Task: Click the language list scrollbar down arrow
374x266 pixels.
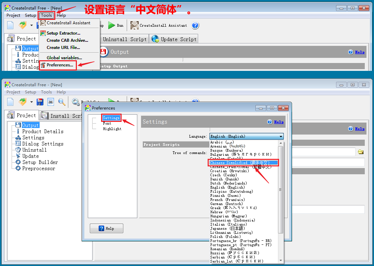Action: point(281,261)
